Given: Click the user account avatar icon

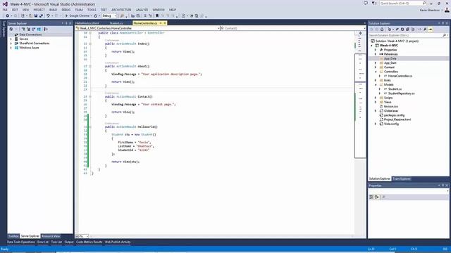Looking at the screenshot, I should click(447, 10).
